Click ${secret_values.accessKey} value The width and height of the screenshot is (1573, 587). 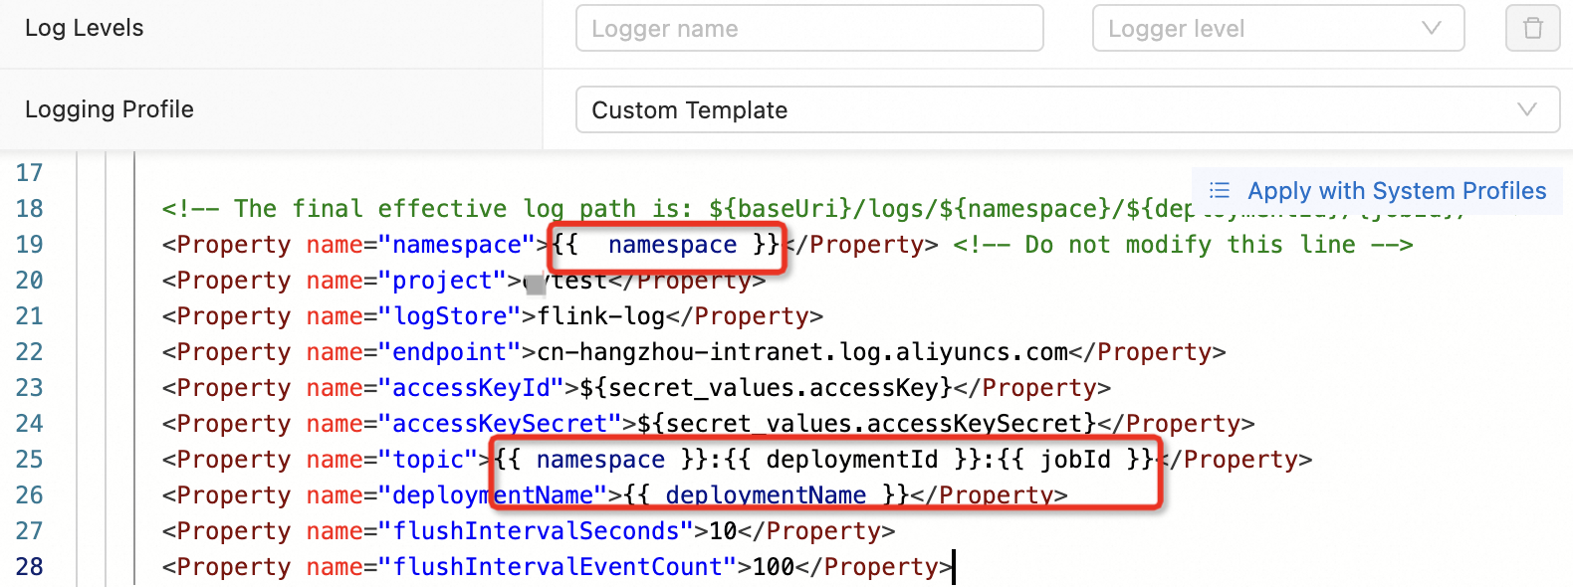click(767, 388)
